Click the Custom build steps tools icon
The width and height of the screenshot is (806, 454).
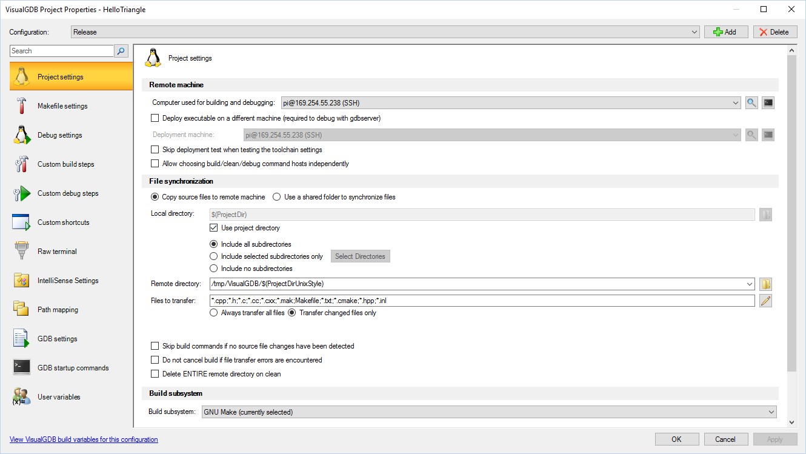[22, 164]
